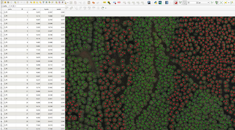The width and height of the screenshot is (235, 130).
Task: Deselect all features in attribute table
Action: pos(40,2)
